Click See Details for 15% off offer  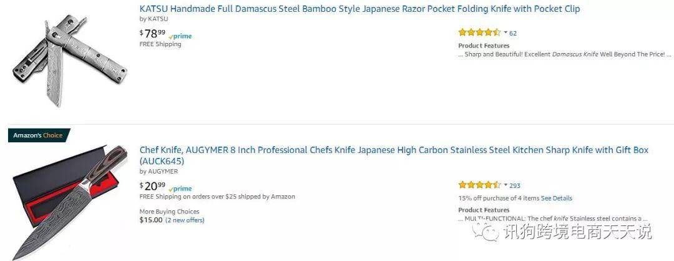tap(556, 198)
